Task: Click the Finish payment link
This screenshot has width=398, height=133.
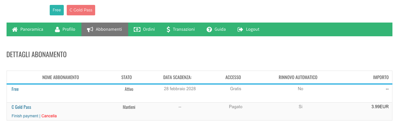Action: (25, 116)
